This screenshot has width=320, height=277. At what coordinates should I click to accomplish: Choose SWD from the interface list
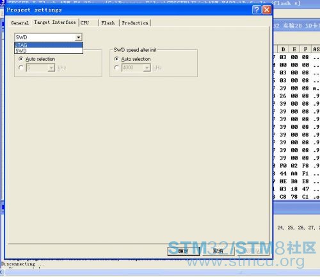(x=49, y=51)
